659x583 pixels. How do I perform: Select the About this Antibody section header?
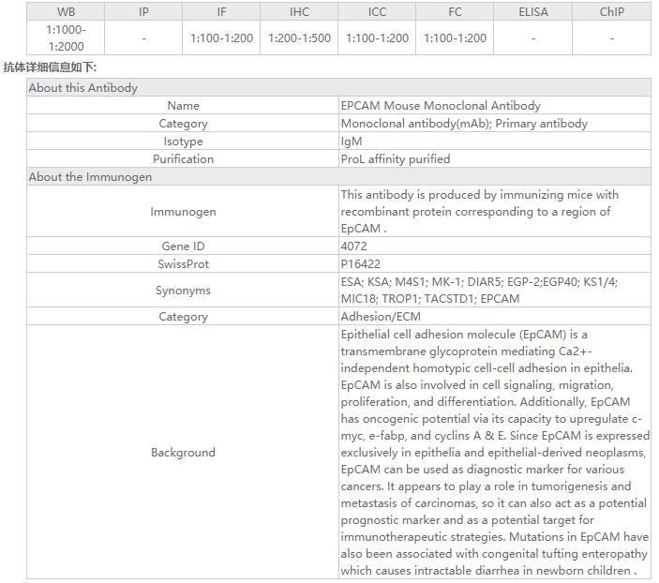click(83, 88)
